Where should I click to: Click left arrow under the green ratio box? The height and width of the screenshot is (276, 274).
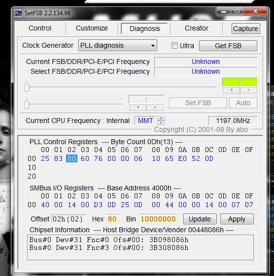click(232, 90)
